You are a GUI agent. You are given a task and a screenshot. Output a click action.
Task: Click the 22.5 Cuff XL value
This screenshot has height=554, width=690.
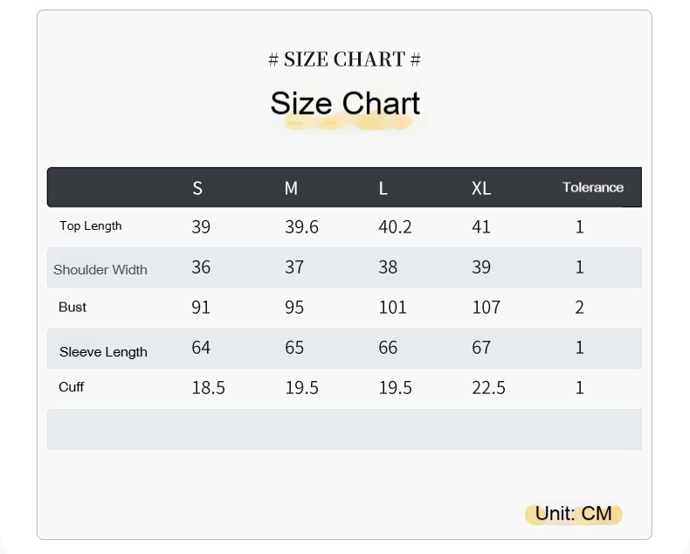(488, 388)
